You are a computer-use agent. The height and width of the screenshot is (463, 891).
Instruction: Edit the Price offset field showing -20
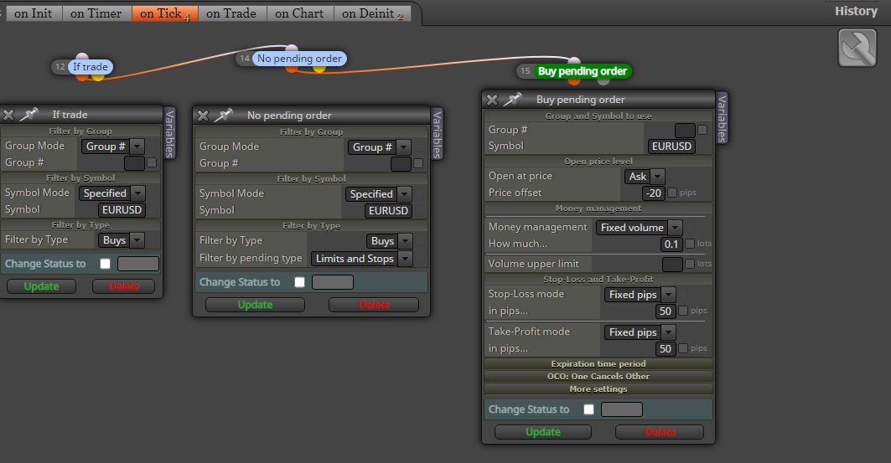click(x=653, y=193)
